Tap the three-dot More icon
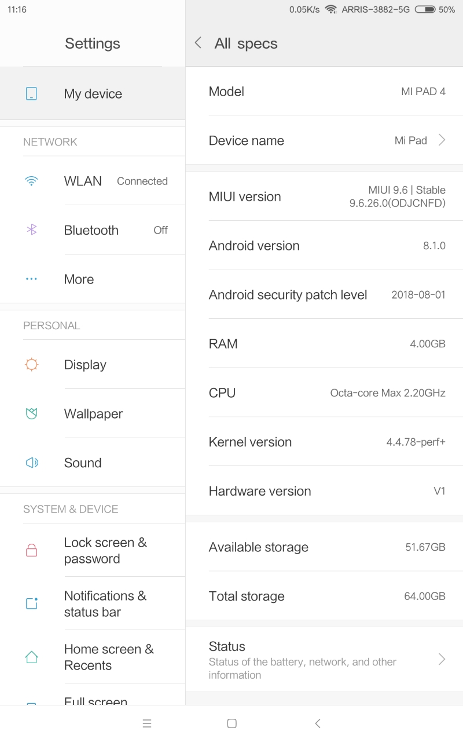This screenshot has width=463, height=742. tap(32, 279)
